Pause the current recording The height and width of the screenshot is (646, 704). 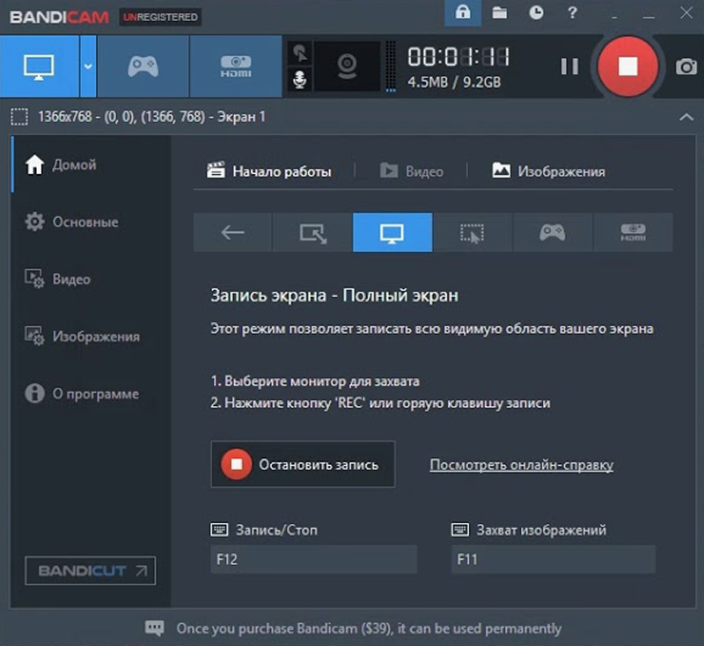click(569, 66)
